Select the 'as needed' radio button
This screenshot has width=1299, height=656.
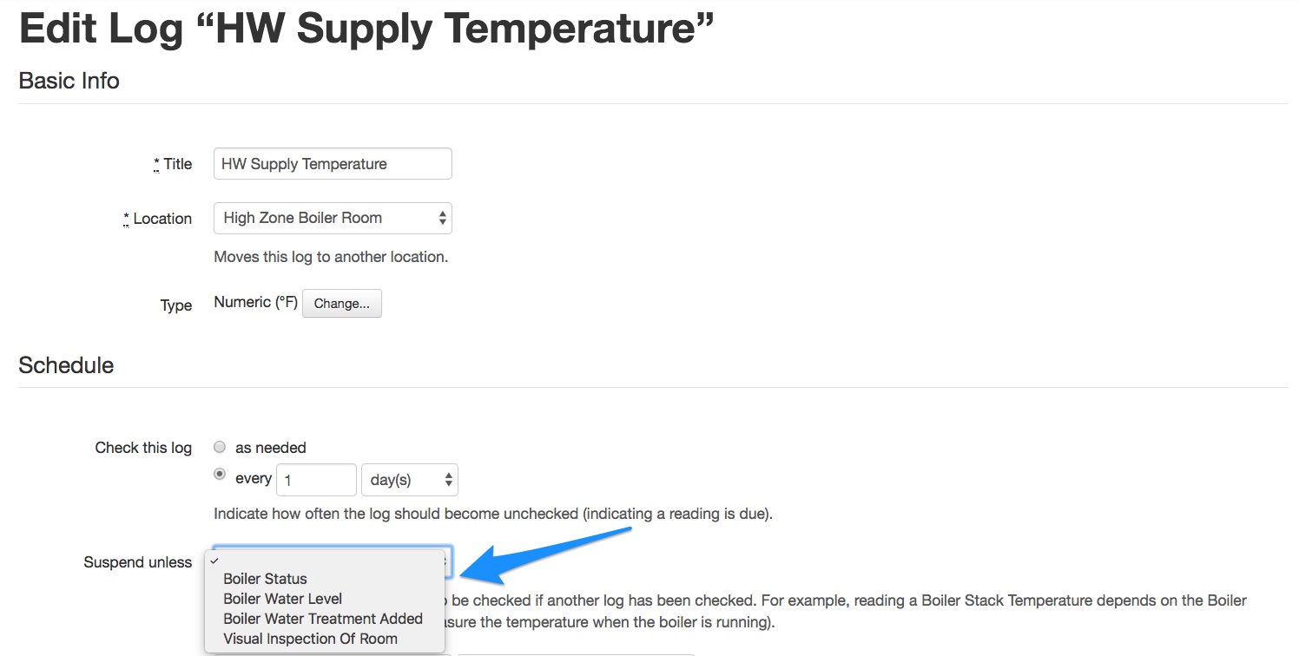(220, 448)
